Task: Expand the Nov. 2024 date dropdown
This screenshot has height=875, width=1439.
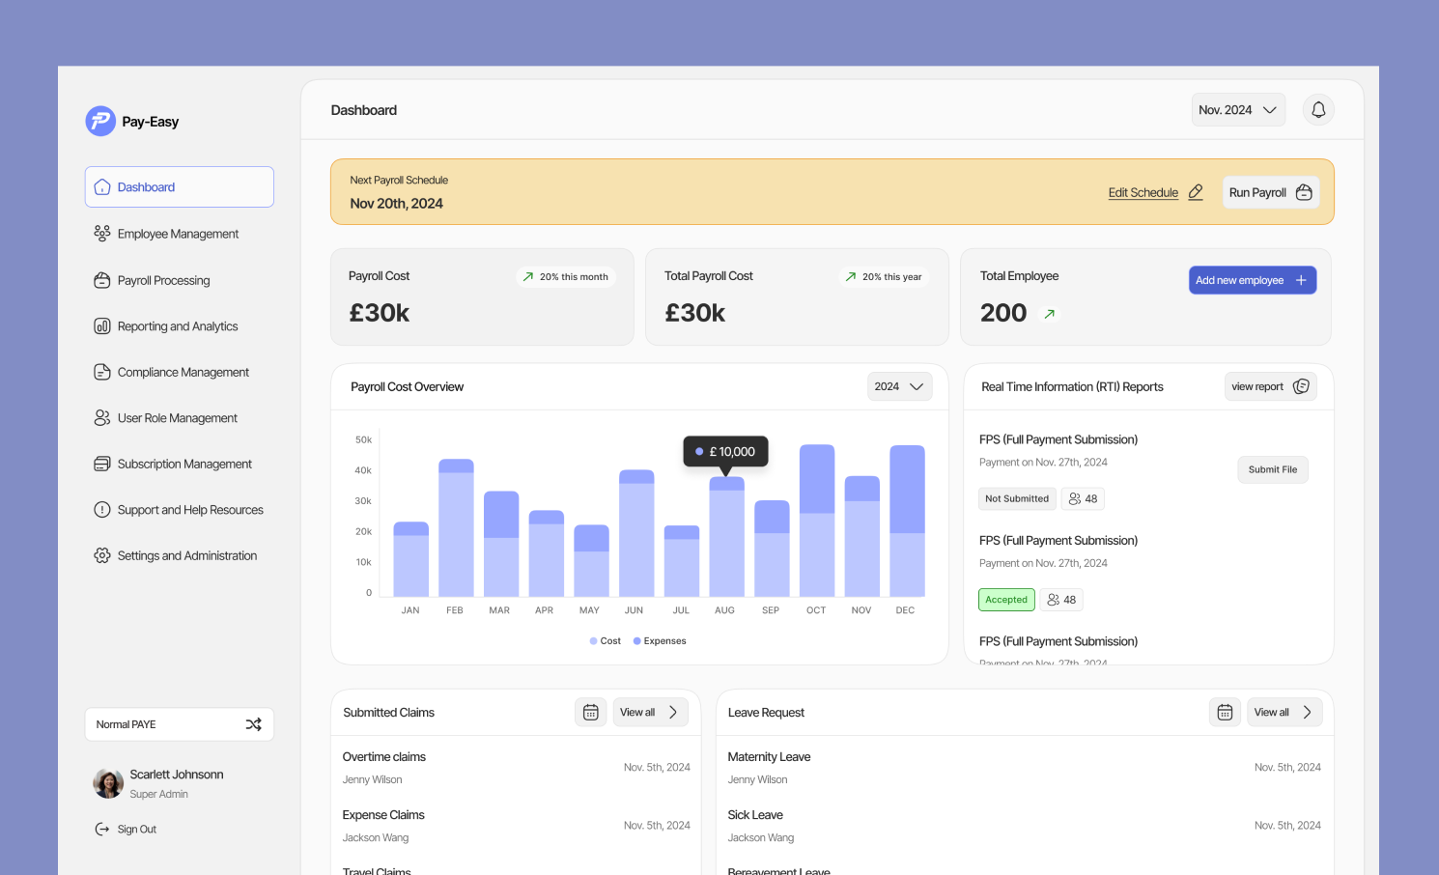Action: 1237,110
